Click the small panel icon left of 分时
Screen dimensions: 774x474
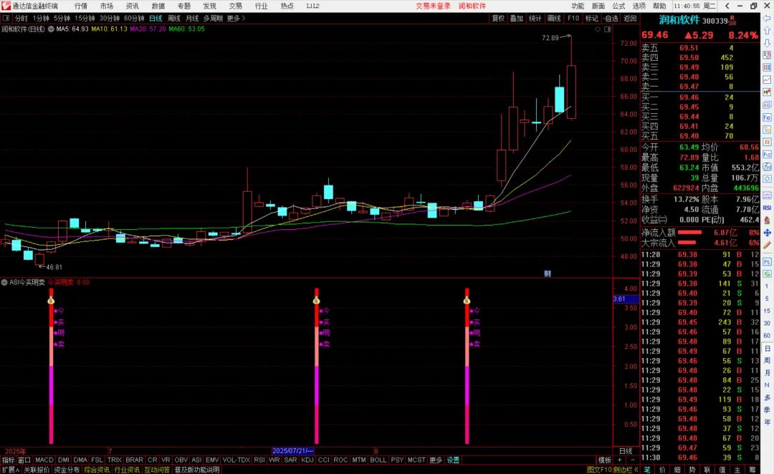click(6, 18)
